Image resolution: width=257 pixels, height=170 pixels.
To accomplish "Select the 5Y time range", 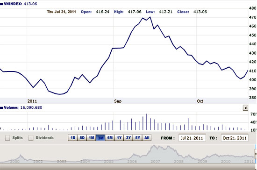I will pos(138,138).
